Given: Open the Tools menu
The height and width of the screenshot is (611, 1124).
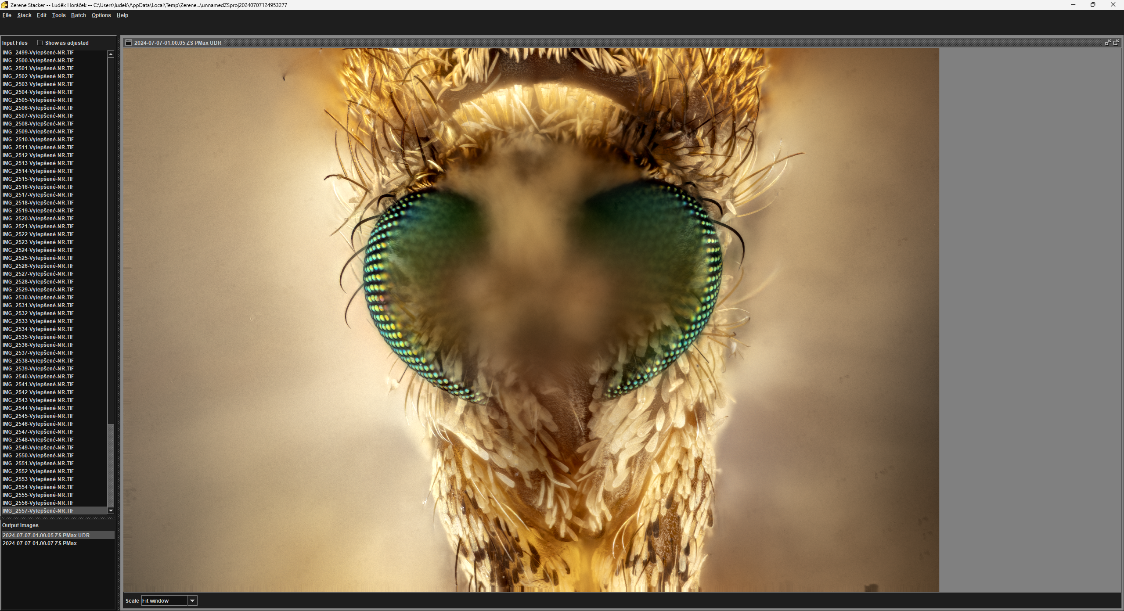Looking at the screenshot, I should point(58,15).
